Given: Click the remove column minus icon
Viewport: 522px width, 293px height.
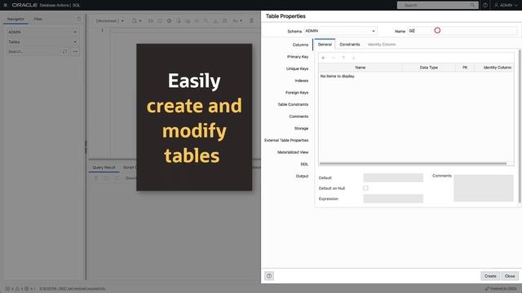Looking at the screenshot, I should pyautogui.click(x=334, y=58).
